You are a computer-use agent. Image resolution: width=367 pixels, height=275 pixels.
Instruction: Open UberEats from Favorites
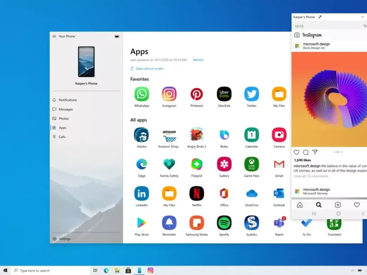click(x=224, y=94)
